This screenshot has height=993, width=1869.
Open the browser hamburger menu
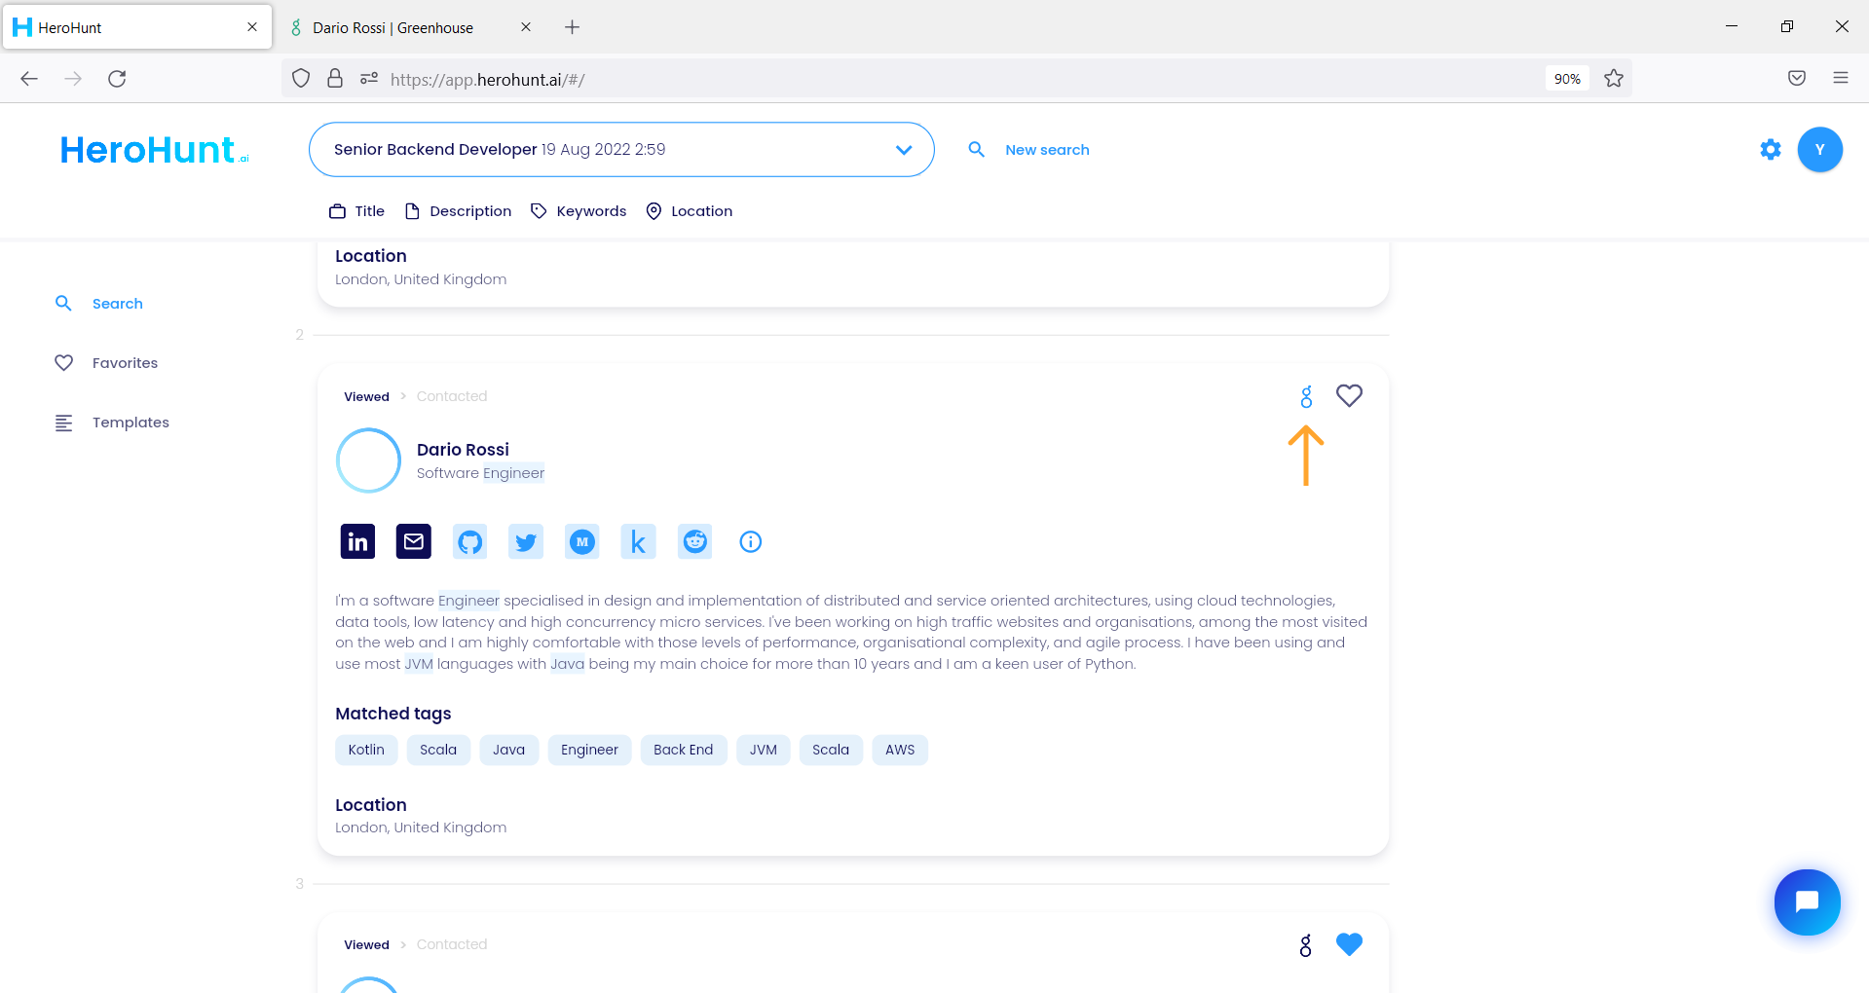click(x=1840, y=78)
